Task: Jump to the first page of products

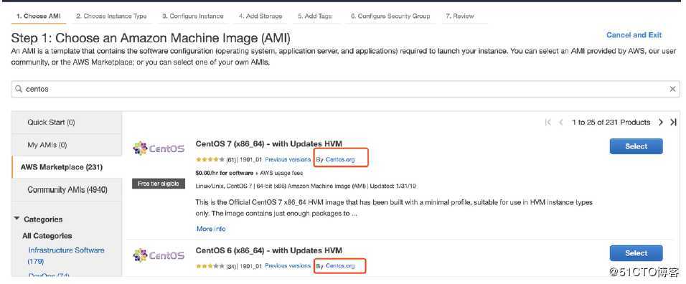Action: click(x=548, y=123)
